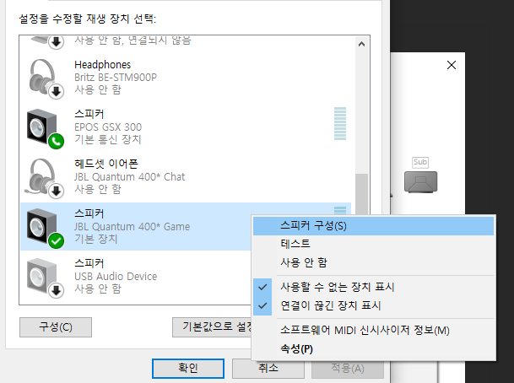Image resolution: width=514 pixels, height=383 pixels.
Task: Select the JBL Quantum 400* Game row
Action: 136,227
